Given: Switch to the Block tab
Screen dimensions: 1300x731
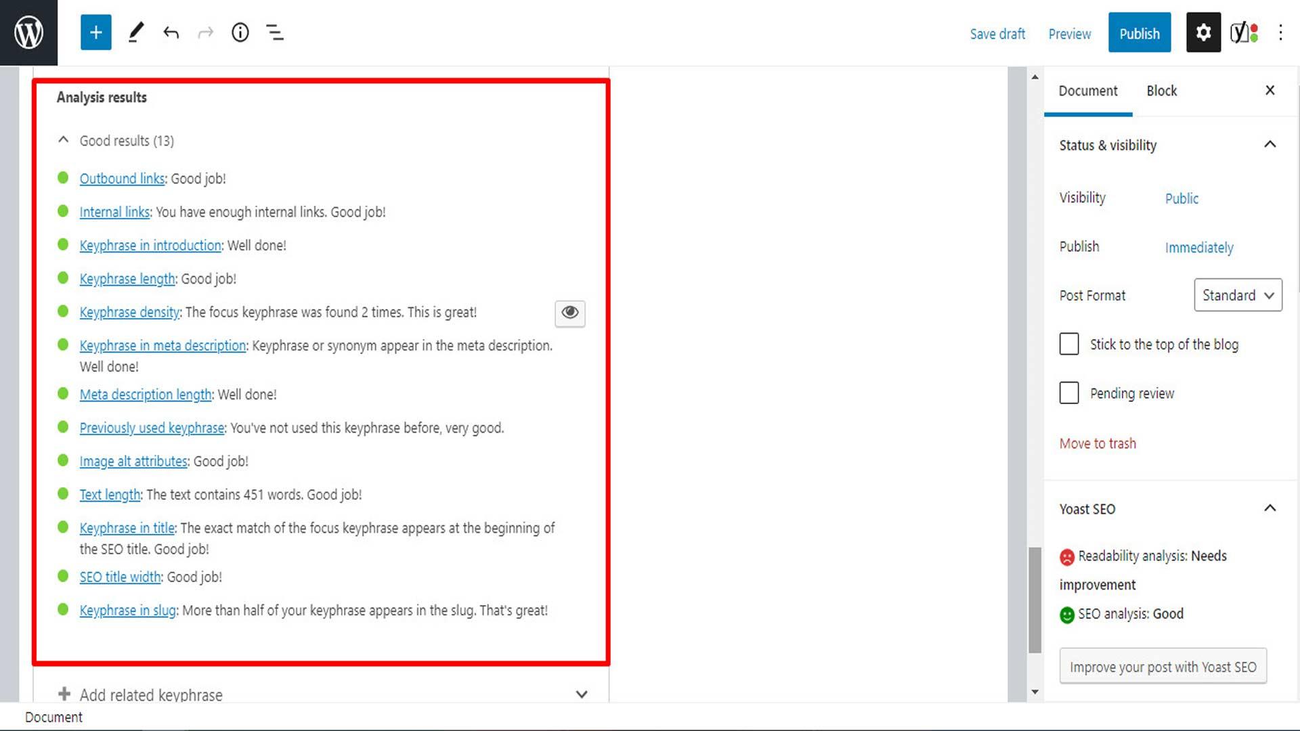Looking at the screenshot, I should click(x=1161, y=90).
